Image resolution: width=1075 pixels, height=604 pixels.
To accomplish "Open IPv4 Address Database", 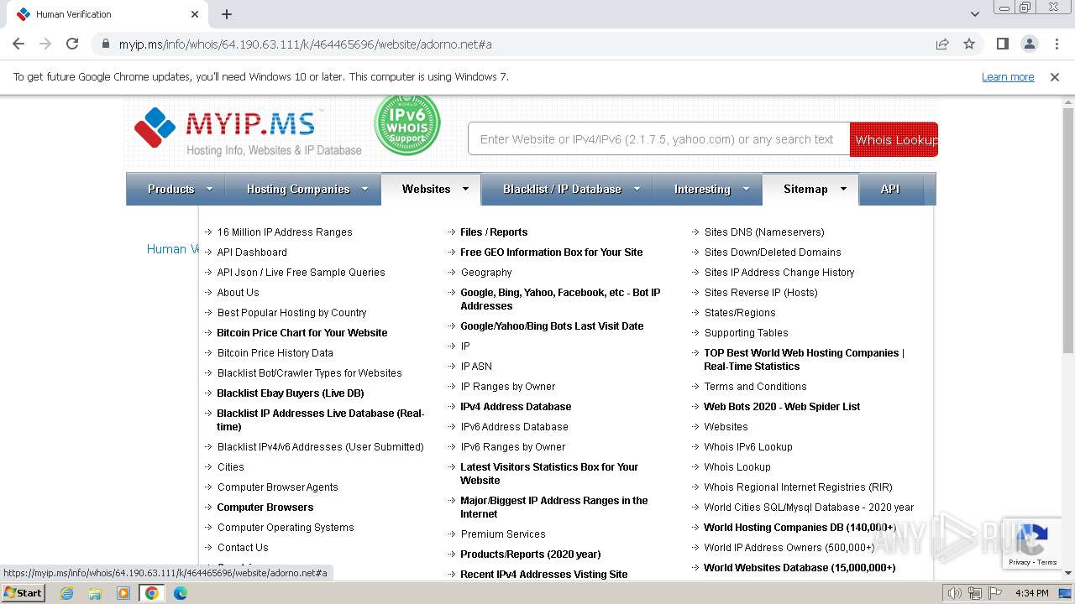I will [516, 407].
